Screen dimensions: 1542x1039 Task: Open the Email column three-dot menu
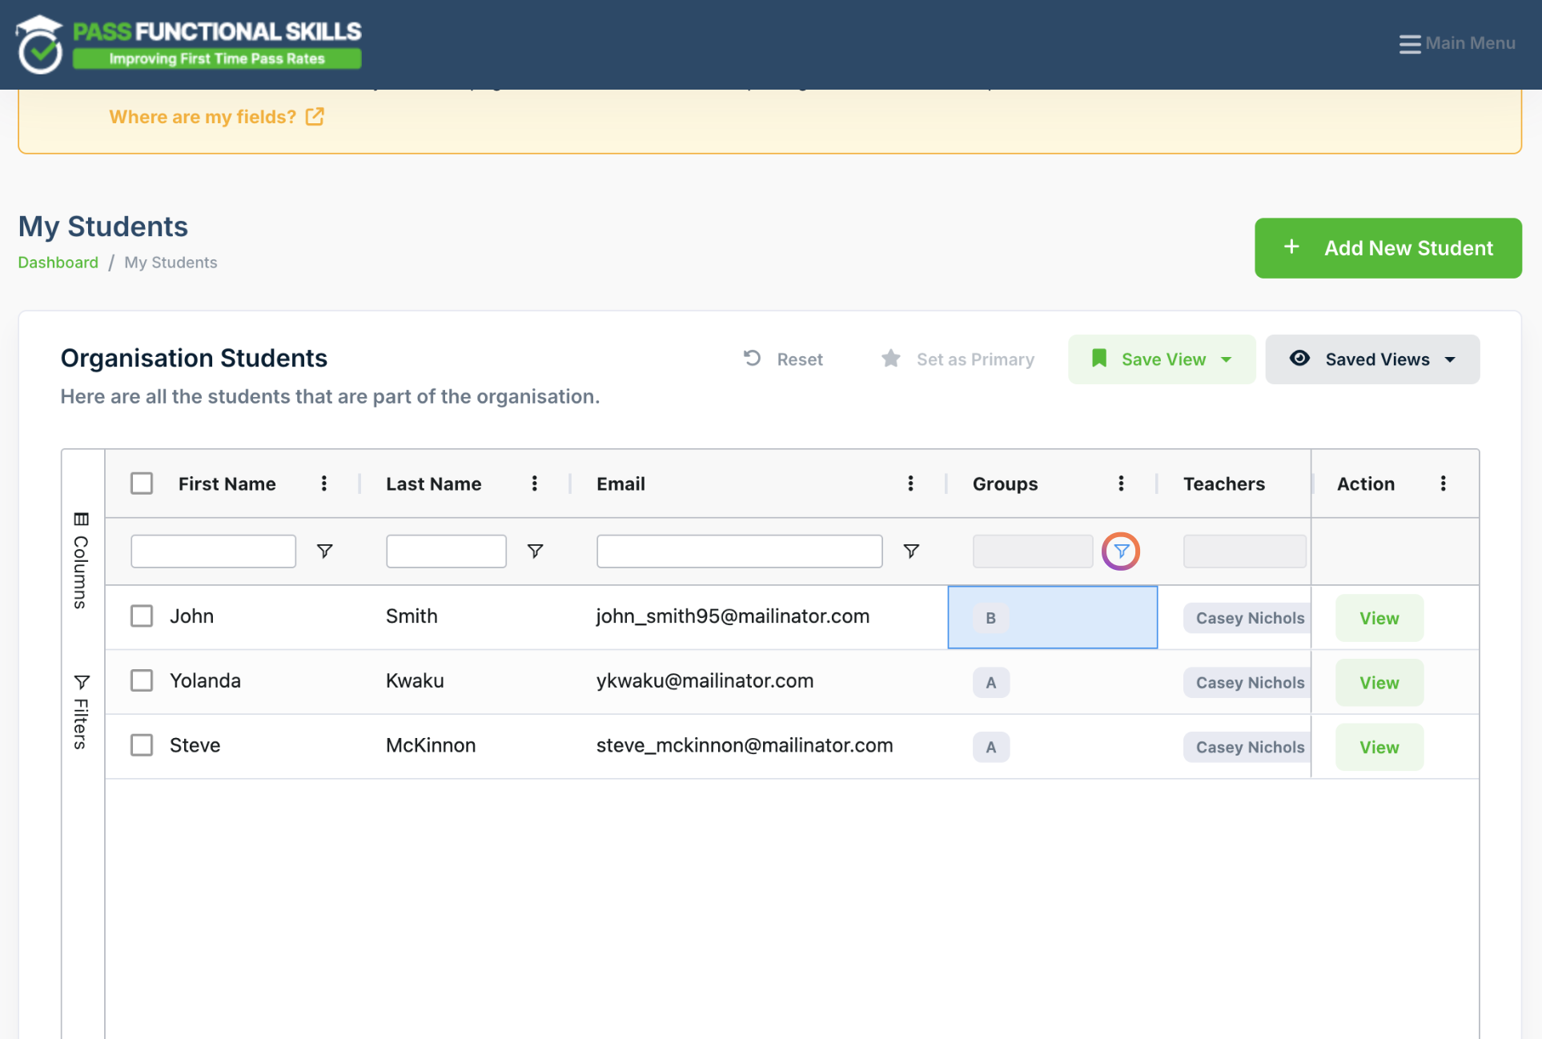click(910, 483)
